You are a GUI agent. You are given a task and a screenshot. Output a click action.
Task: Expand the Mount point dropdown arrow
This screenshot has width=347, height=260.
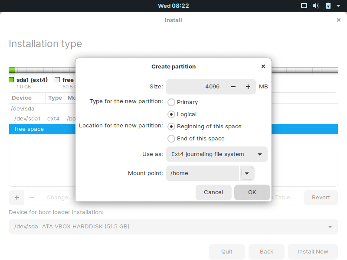coord(247,173)
